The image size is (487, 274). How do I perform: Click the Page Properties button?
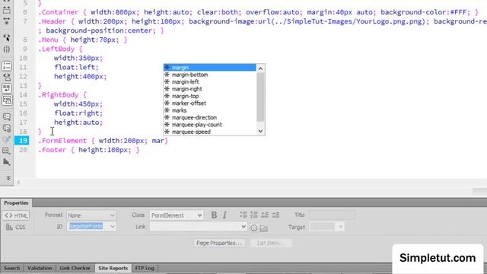click(x=218, y=243)
